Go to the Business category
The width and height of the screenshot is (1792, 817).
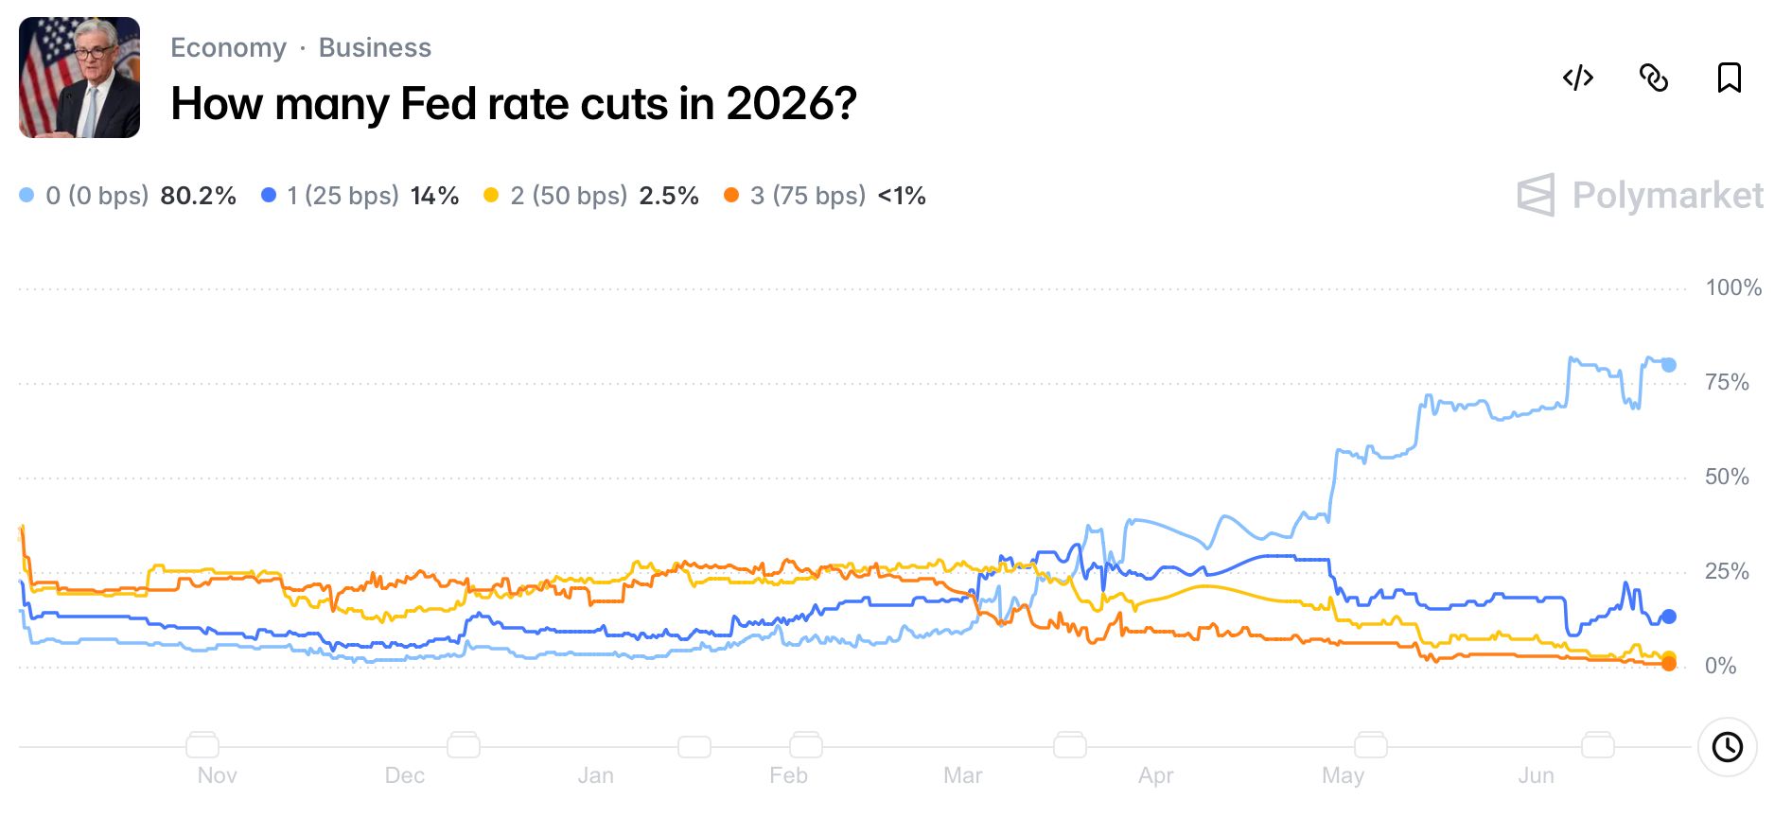pos(375,47)
